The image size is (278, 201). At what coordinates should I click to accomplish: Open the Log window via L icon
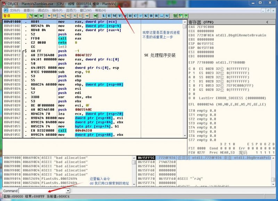point(104,16)
